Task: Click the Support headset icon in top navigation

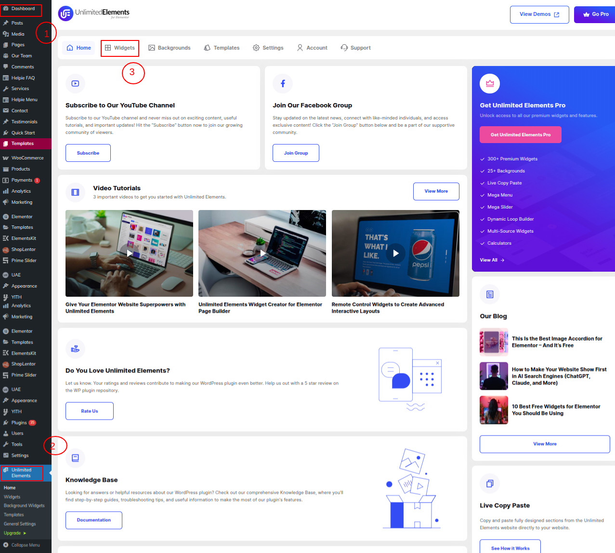Action: (344, 48)
